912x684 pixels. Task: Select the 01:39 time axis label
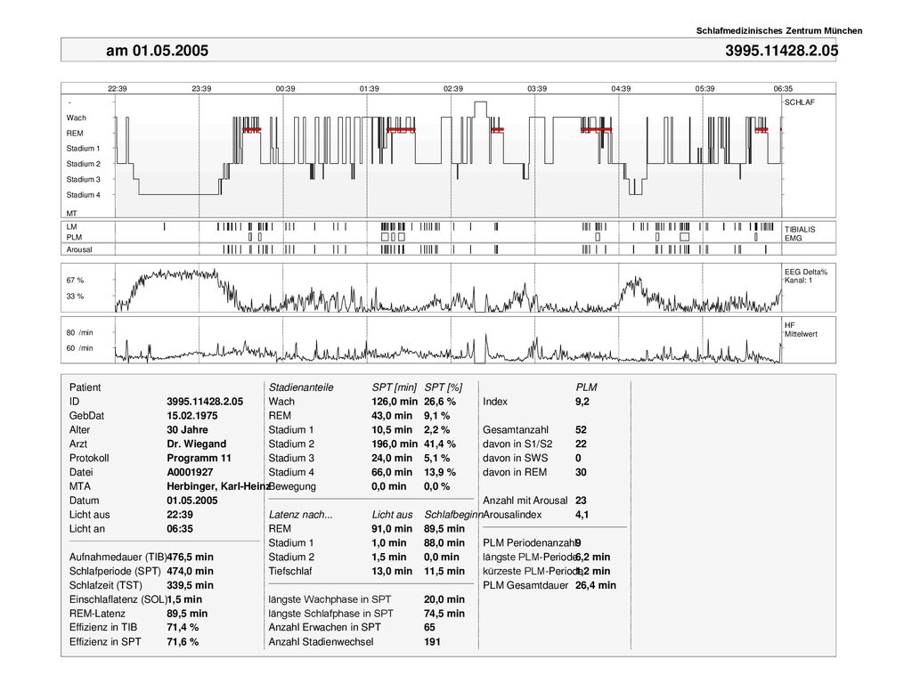(x=369, y=89)
